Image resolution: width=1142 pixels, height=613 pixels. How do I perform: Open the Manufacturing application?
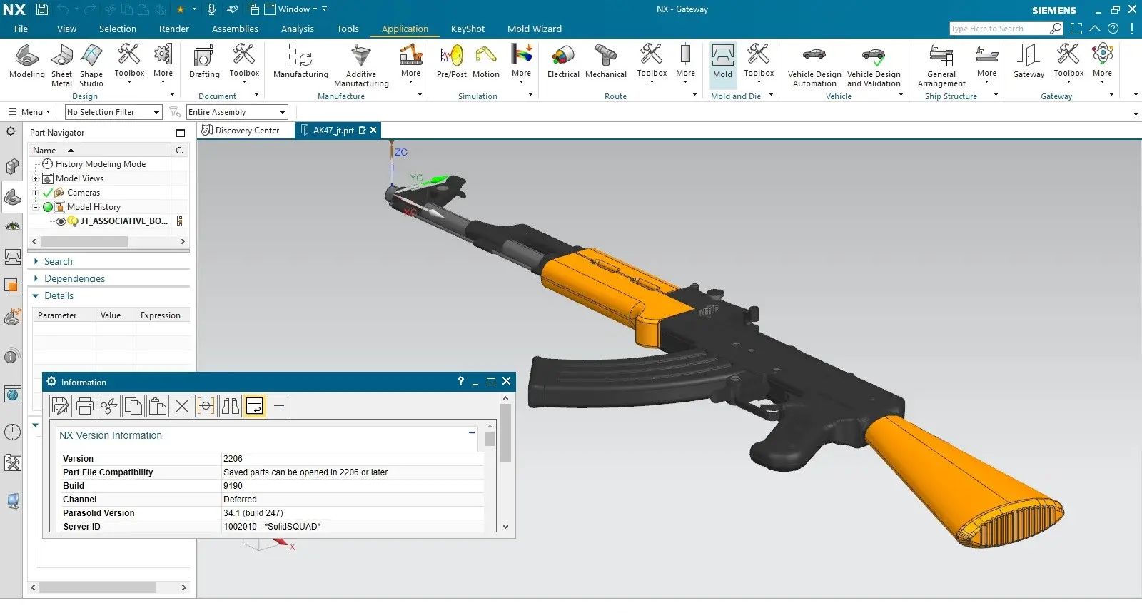pos(300,61)
